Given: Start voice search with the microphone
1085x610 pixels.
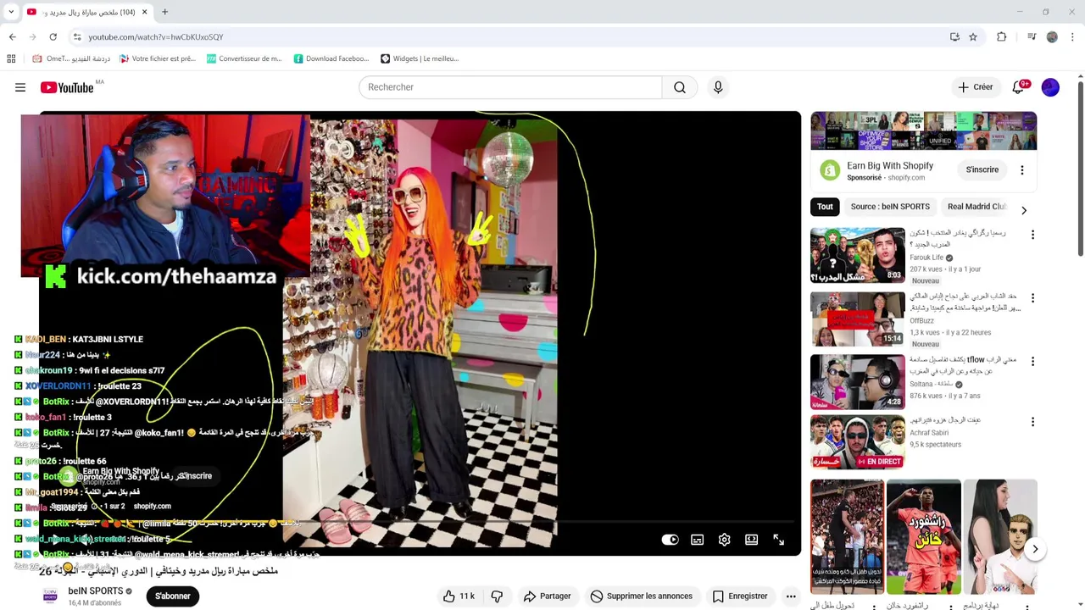Looking at the screenshot, I should point(718,87).
